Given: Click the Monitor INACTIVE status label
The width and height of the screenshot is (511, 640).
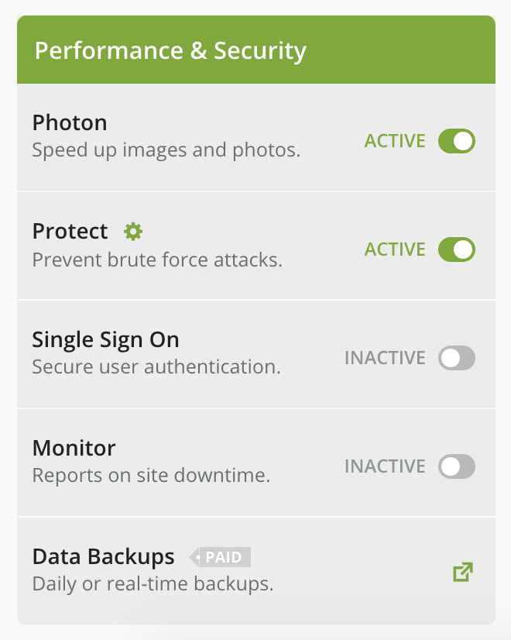Looking at the screenshot, I should tap(385, 466).
